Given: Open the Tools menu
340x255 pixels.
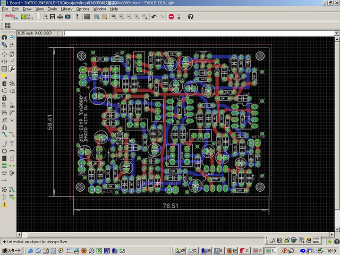Looking at the screenshot, I should tap(52, 9).
